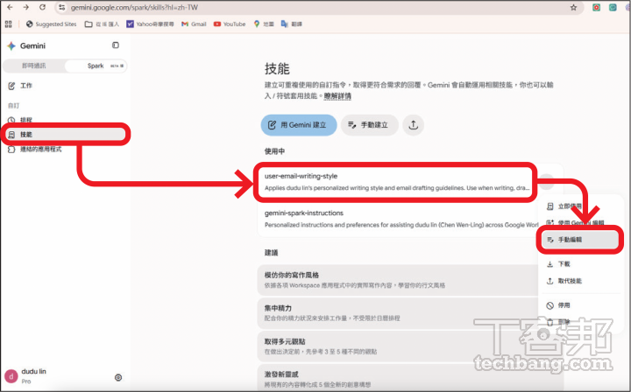
Task: Reload the Gemini page
Action: (42, 7)
